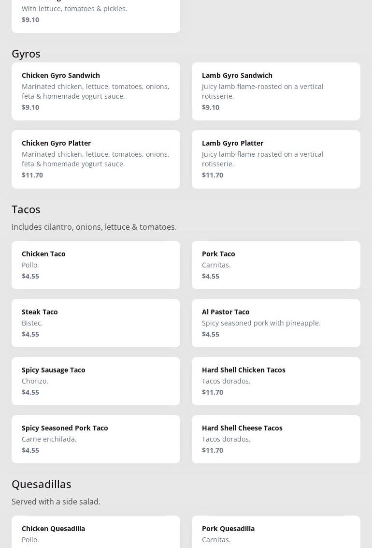Open the Chicken Quesadilla item
This screenshot has width=372, height=548.
[96, 532]
